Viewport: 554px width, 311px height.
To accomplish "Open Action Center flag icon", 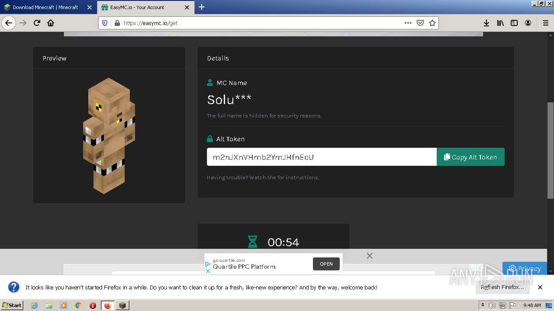I will [x=513, y=305].
